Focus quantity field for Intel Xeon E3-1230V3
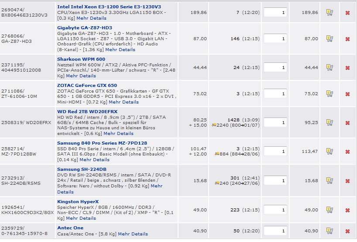 click(275, 12)
